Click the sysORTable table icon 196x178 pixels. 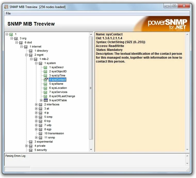click(x=46, y=100)
